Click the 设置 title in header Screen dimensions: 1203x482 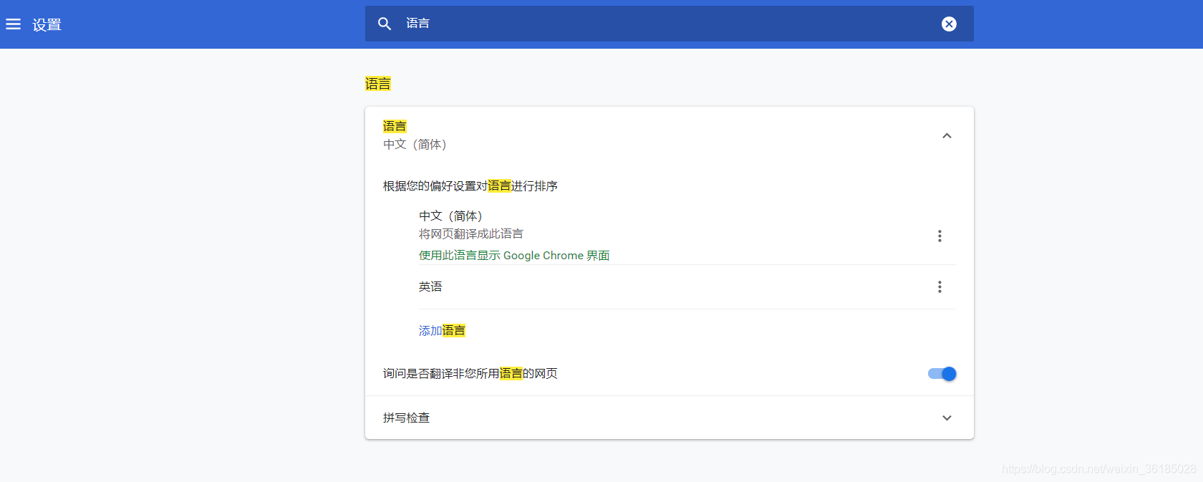coord(47,25)
